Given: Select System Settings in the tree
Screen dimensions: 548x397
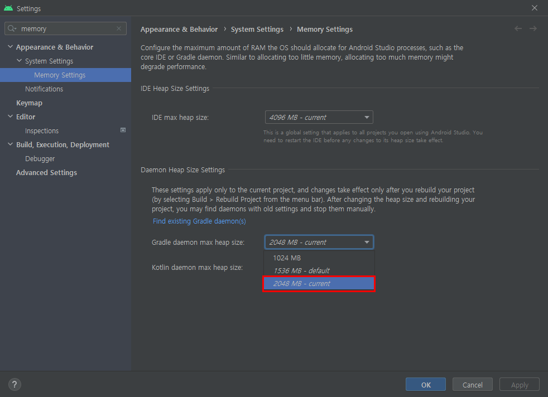Looking at the screenshot, I should point(49,61).
